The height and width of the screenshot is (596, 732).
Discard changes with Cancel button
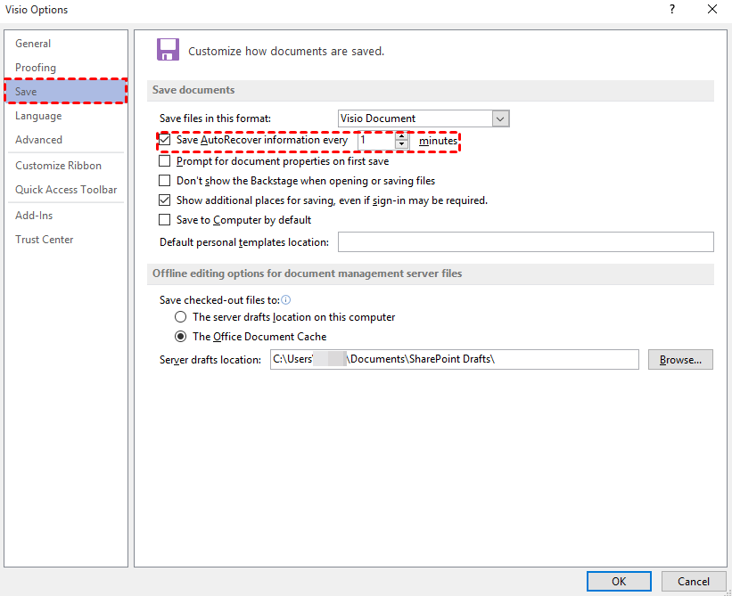694,582
